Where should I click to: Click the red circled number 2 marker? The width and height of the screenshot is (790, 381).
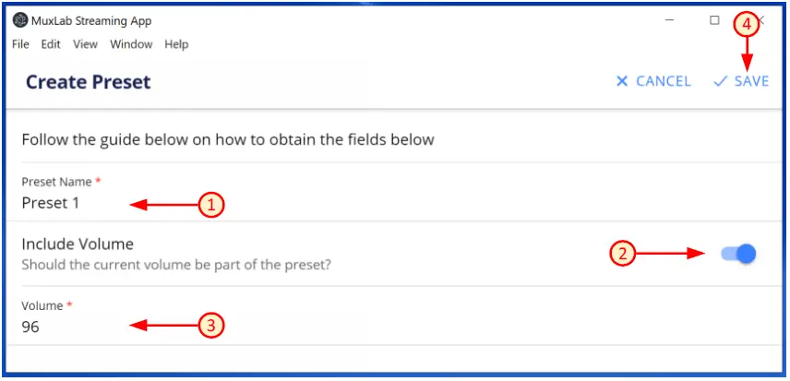click(x=625, y=254)
